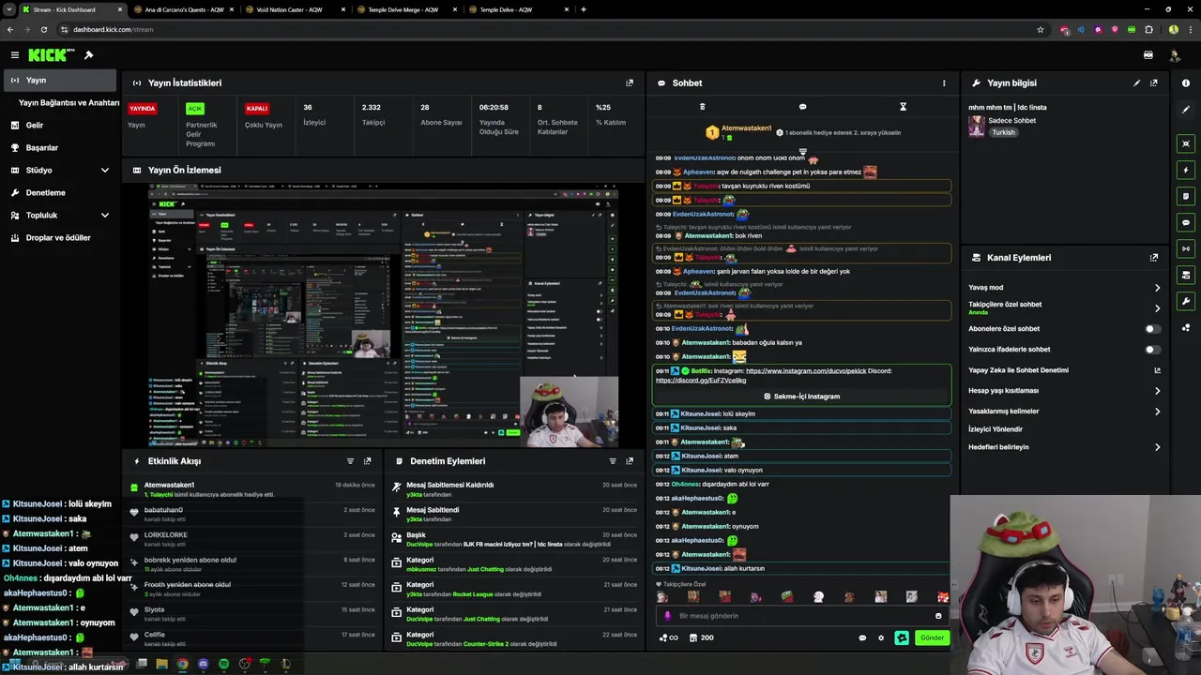Open File Explorer from the taskbar
The height and width of the screenshot is (675, 1201).
point(161,664)
